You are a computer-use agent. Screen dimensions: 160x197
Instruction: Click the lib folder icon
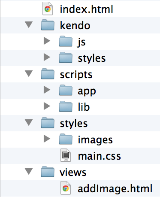pos(66,106)
